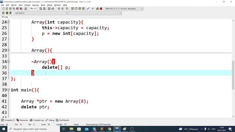235x132 pixels.
Task: Switch to the Compile Log tab
Action: click(37, 120)
